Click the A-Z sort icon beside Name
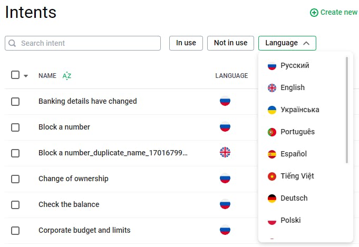 coord(67,75)
